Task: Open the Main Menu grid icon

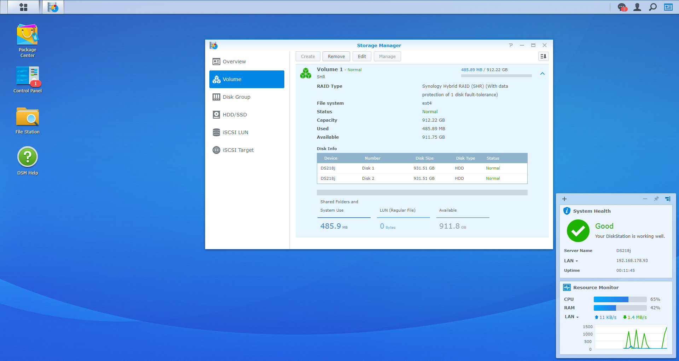Action: coord(23,7)
